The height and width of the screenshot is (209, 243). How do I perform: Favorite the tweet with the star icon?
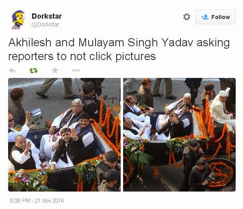tap(55, 71)
